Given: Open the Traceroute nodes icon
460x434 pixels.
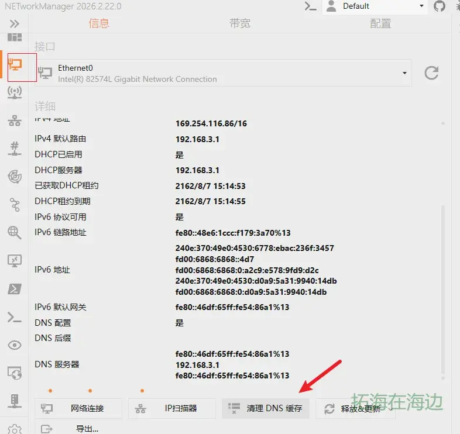Looking at the screenshot, I should [15, 205].
